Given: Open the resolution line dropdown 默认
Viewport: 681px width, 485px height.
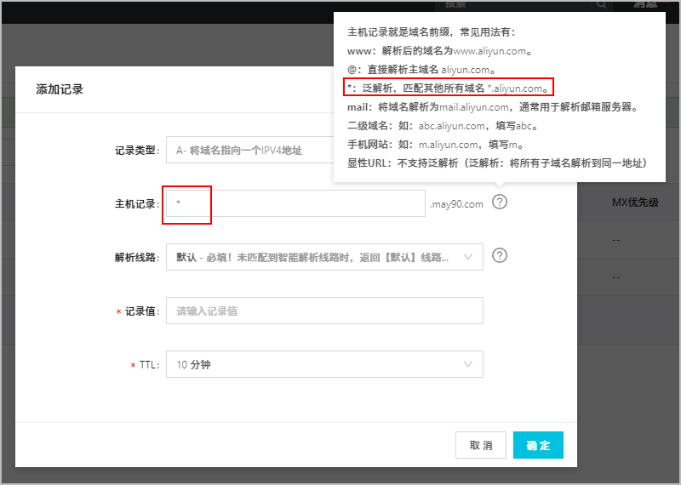Looking at the screenshot, I should (324, 257).
